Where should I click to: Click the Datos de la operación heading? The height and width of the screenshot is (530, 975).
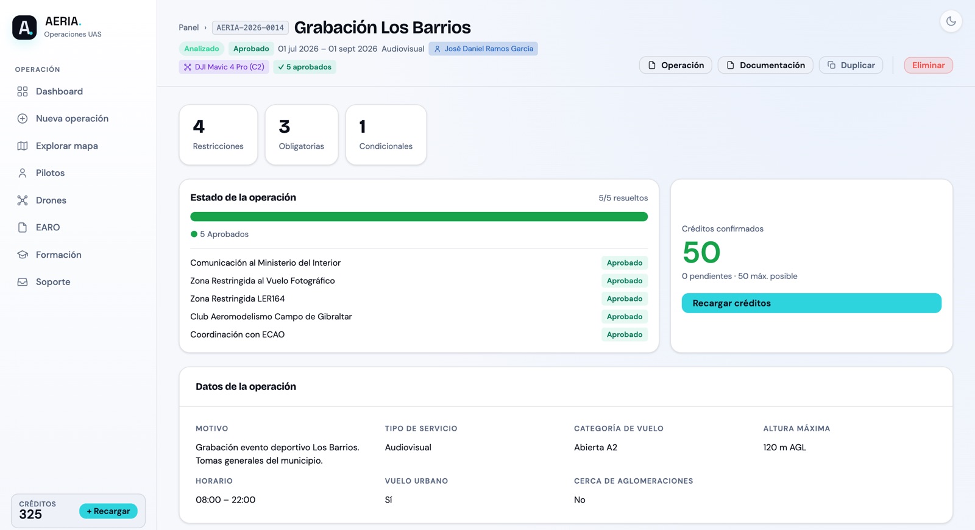click(246, 387)
